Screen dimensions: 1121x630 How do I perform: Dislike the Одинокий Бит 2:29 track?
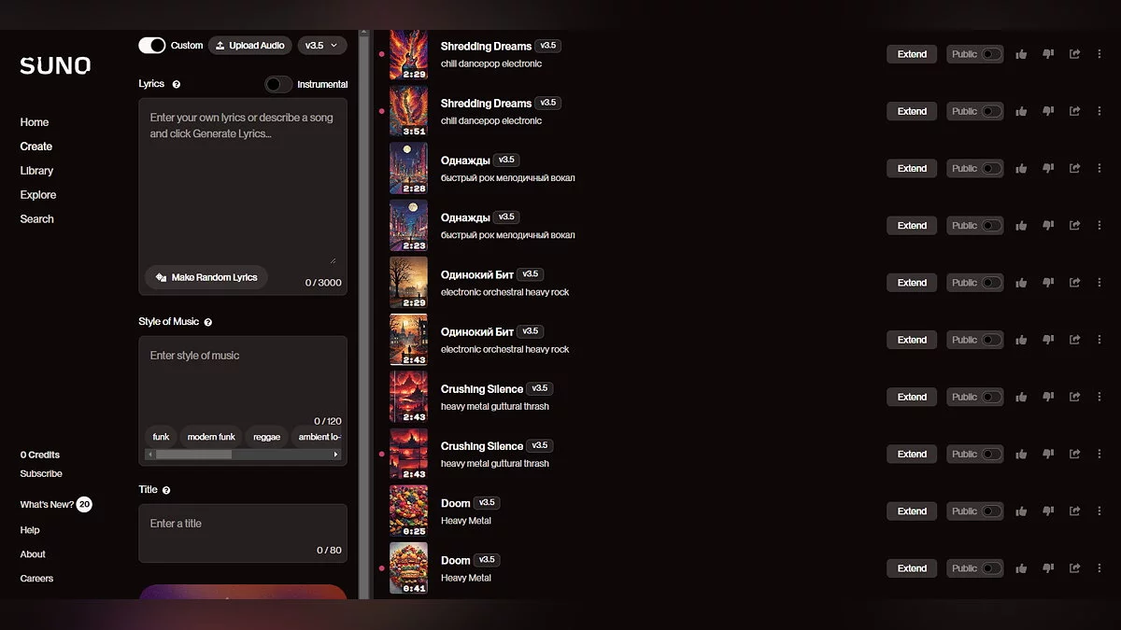point(1048,282)
